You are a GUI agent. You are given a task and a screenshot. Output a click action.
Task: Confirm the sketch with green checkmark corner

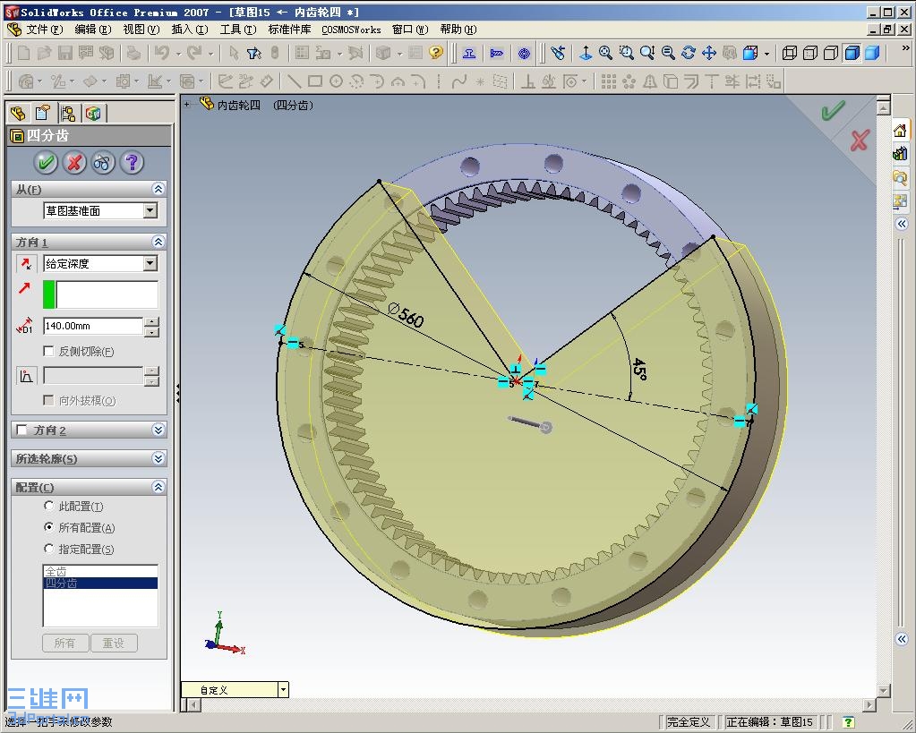coord(833,110)
